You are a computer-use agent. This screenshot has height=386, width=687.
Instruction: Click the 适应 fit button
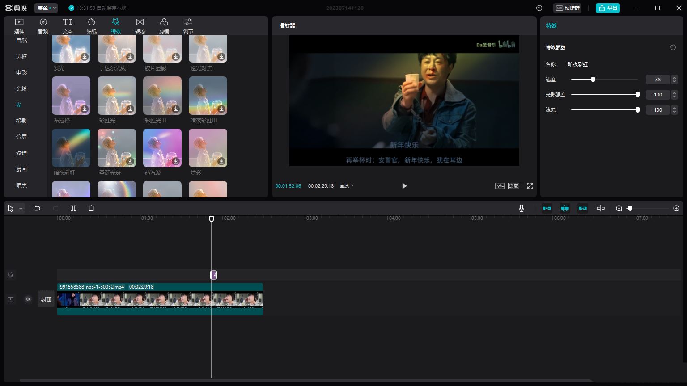(513, 186)
